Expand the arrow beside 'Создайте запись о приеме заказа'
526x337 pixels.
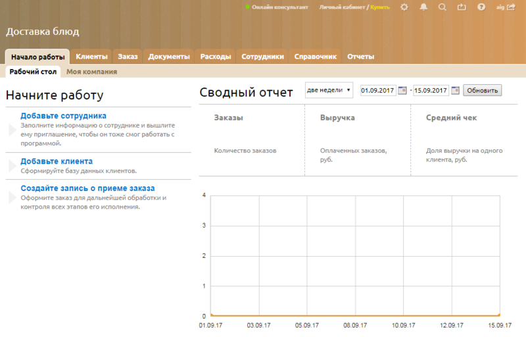12,197
